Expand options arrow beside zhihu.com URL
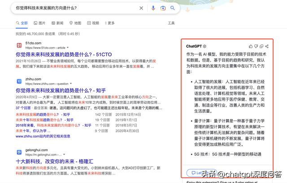 (x=70, y=83)
